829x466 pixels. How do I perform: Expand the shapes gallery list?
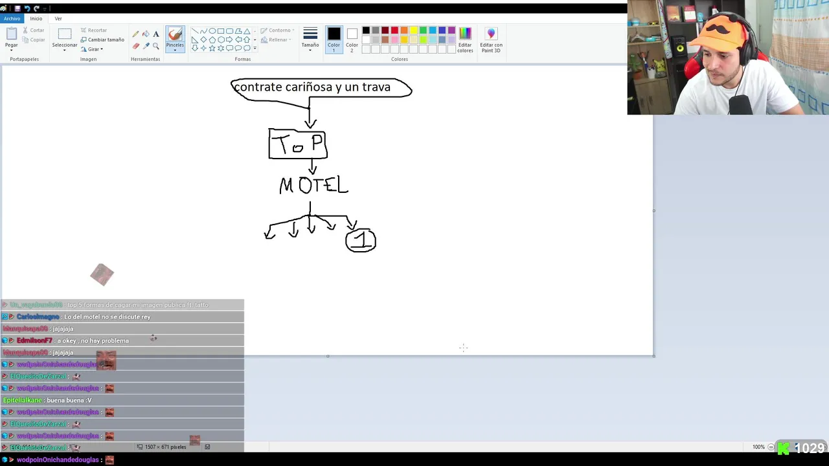click(x=255, y=49)
